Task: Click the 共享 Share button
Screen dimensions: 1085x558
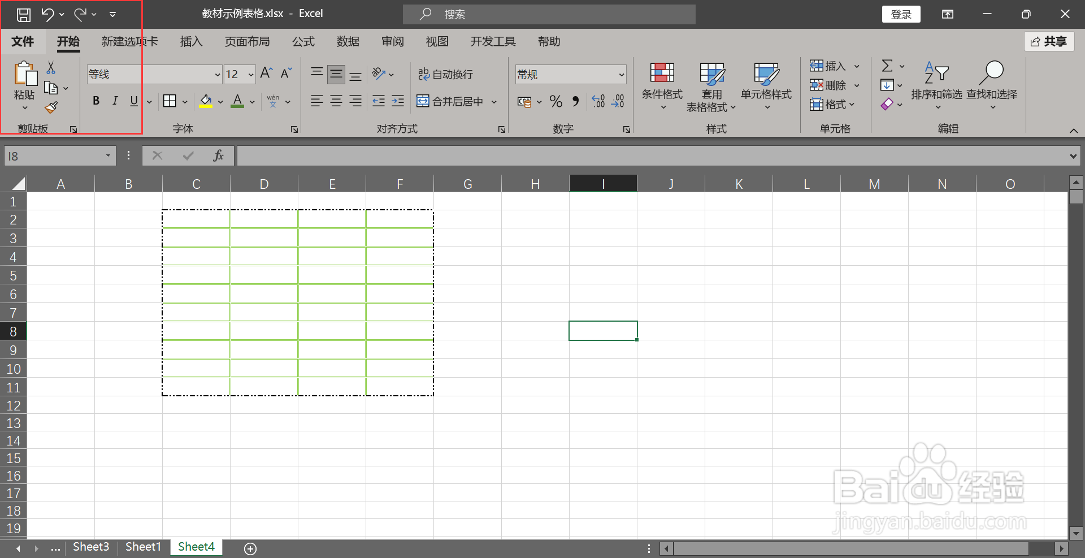Action: point(1049,41)
